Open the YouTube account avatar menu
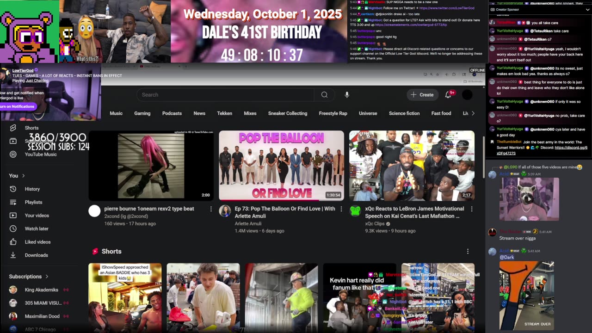 468,95
